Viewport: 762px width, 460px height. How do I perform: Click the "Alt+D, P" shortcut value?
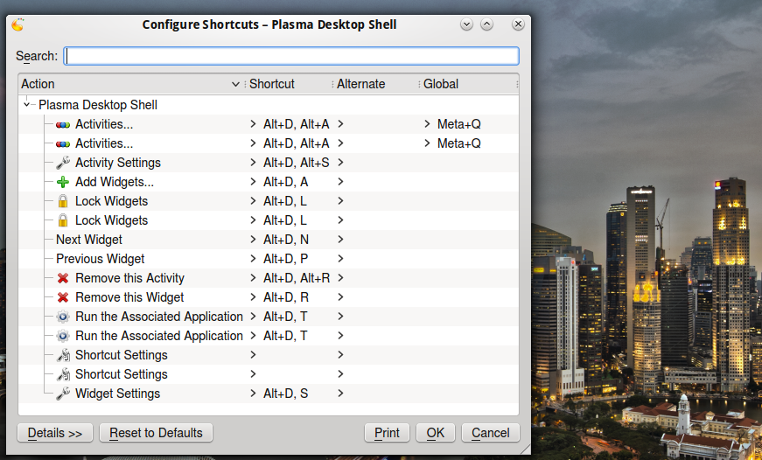coord(286,259)
